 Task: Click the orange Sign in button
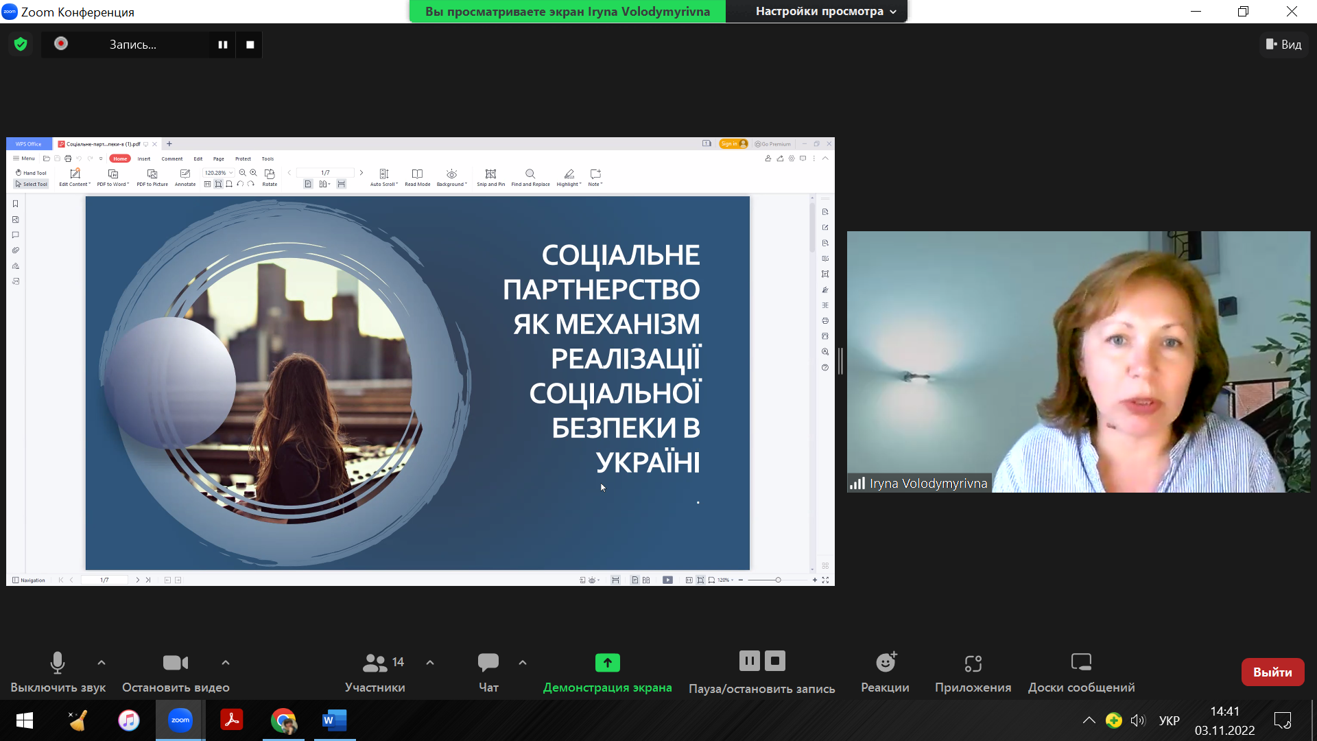tap(733, 144)
